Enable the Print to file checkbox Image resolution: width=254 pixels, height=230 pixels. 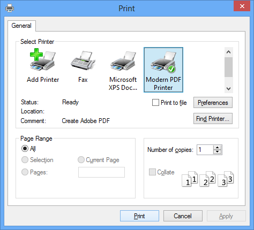tap(155, 103)
